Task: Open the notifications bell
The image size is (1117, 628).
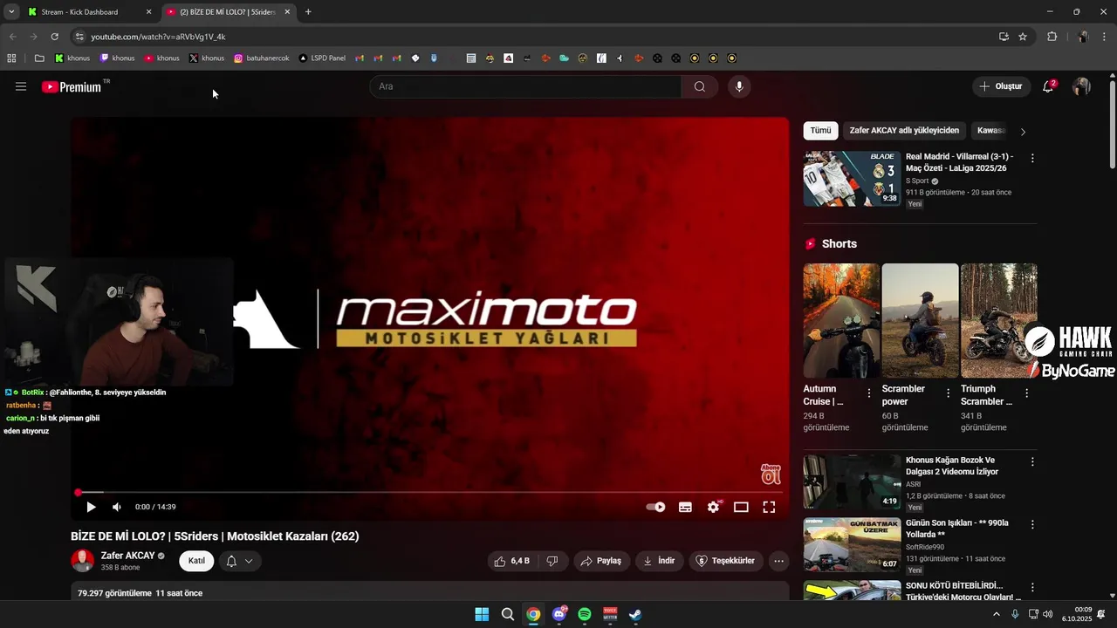Action: (1049, 86)
